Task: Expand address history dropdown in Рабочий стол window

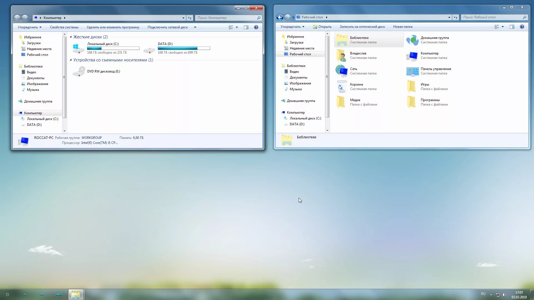Action: pyautogui.click(x=449, y=17)
